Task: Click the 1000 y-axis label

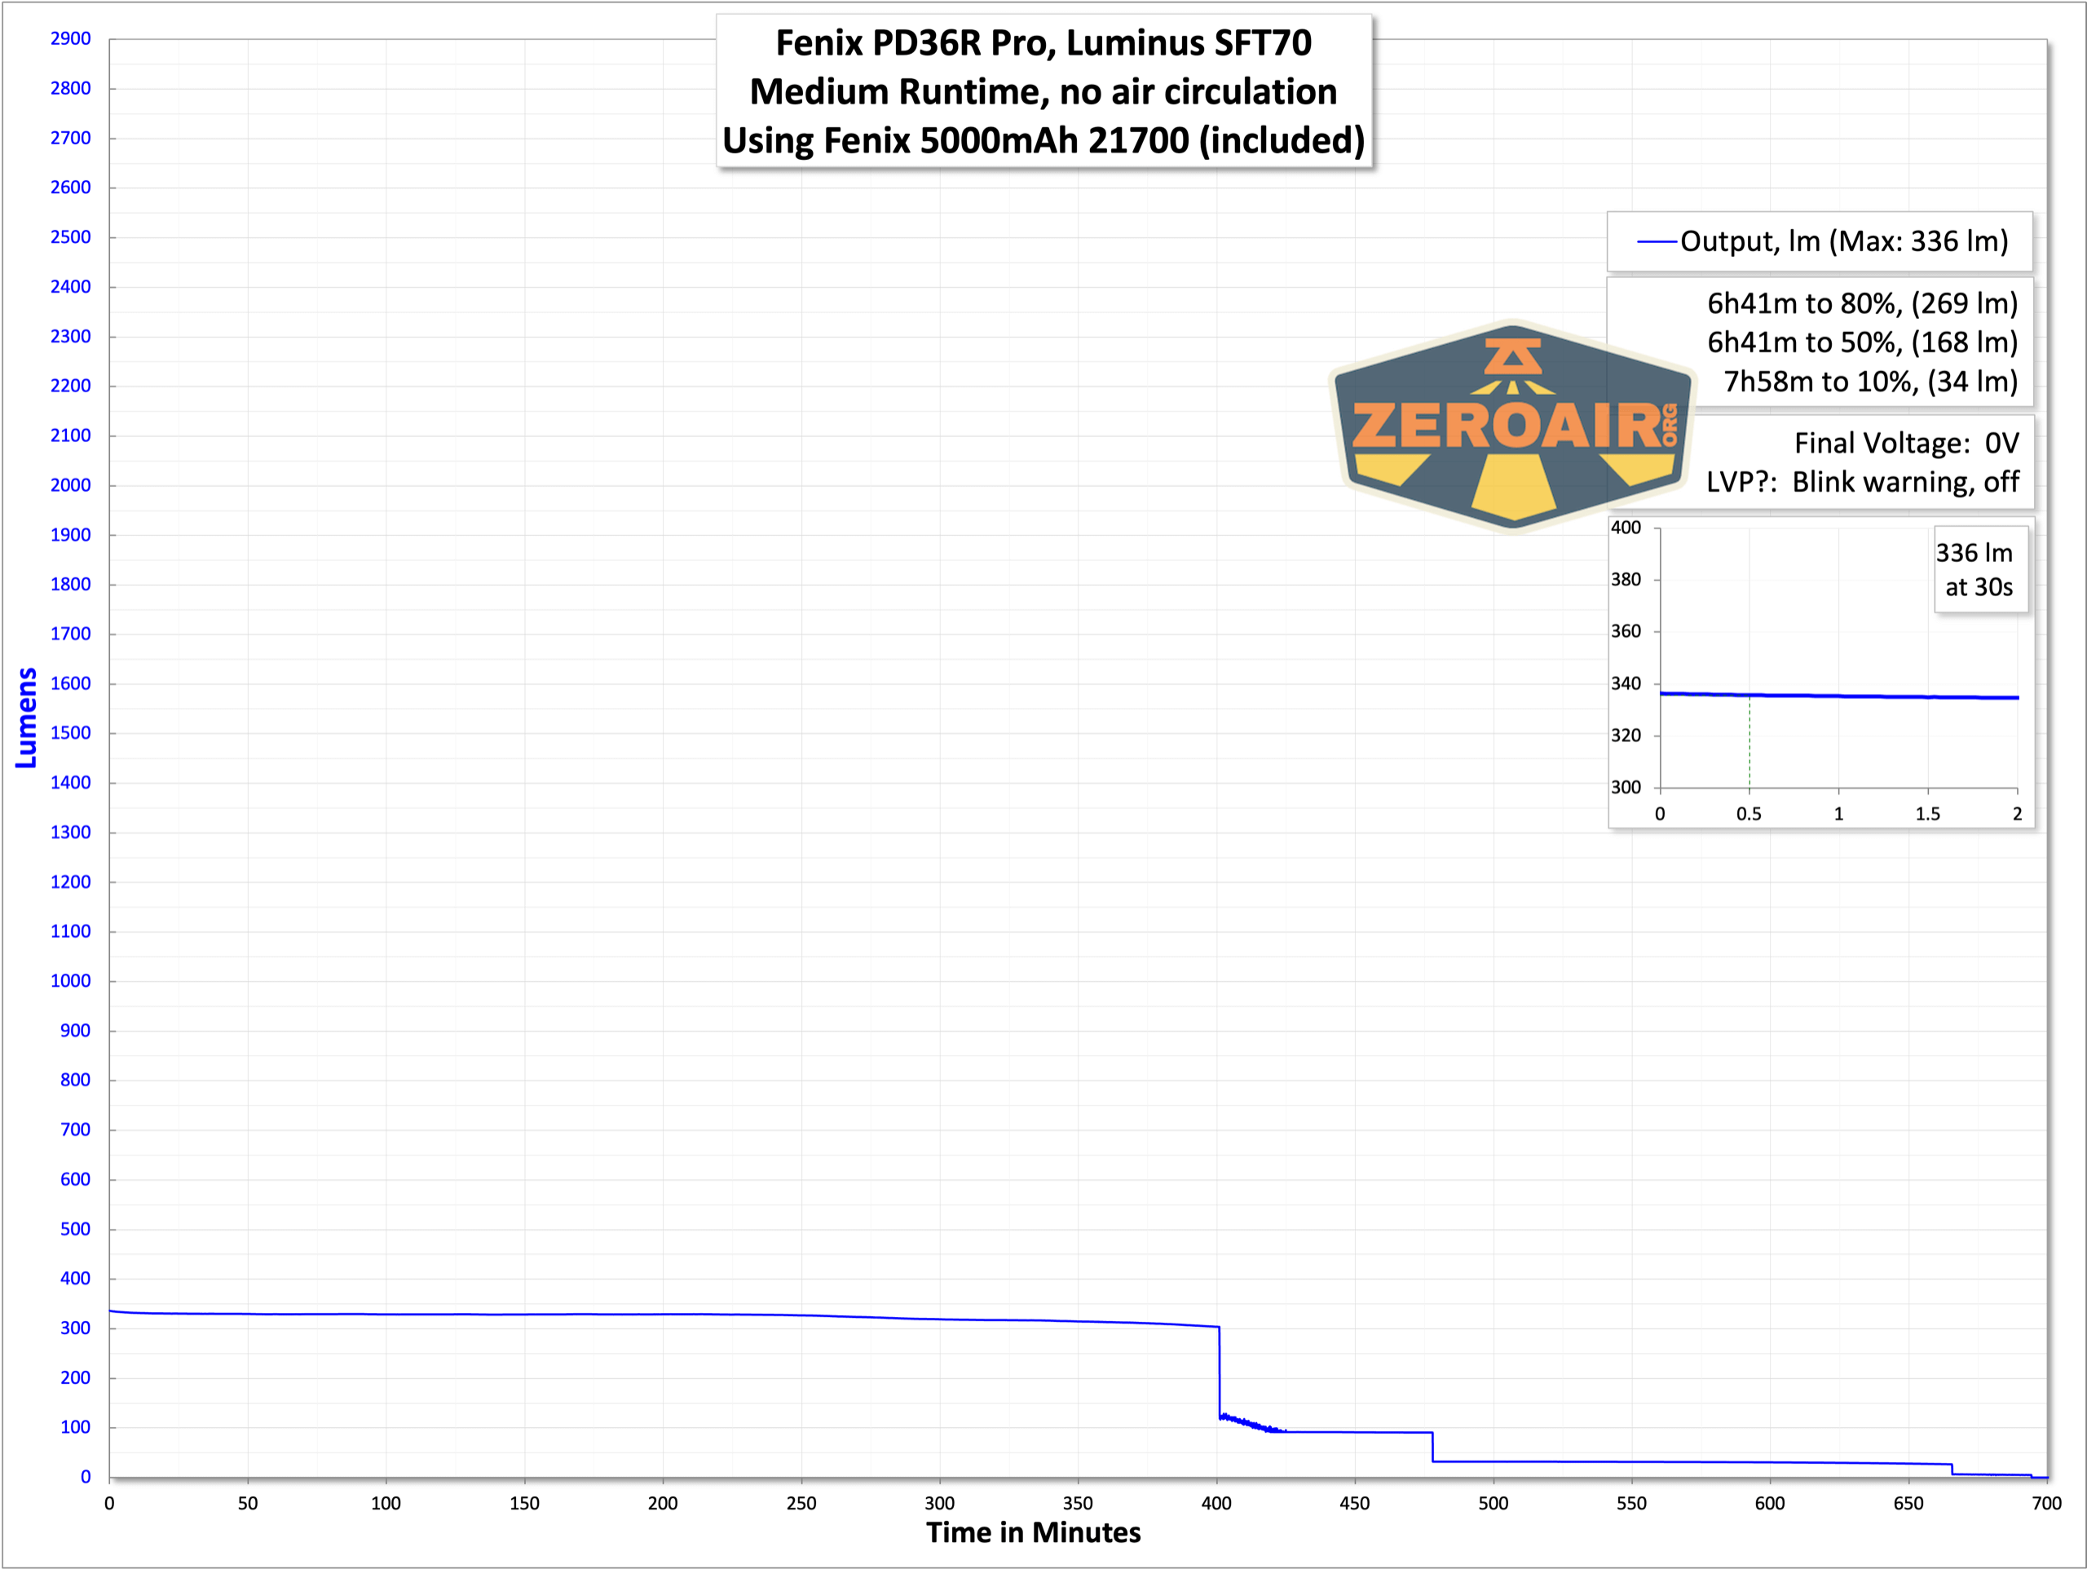Action: (71, 981)
